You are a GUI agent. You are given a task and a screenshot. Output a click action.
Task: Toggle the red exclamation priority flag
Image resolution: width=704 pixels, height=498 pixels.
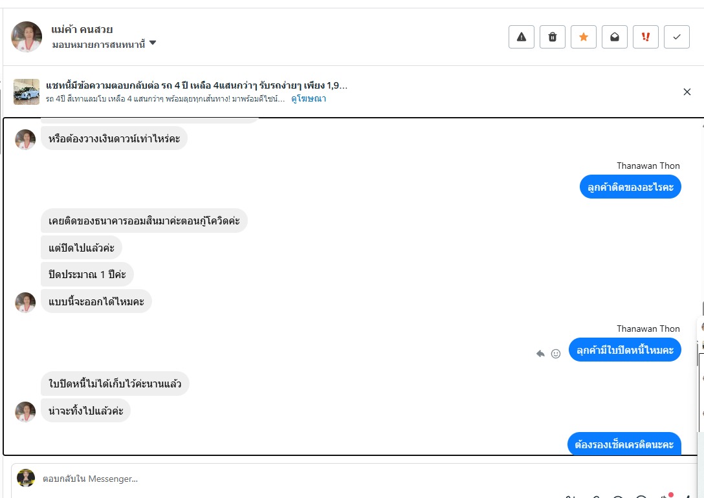(x=646, y=37)
